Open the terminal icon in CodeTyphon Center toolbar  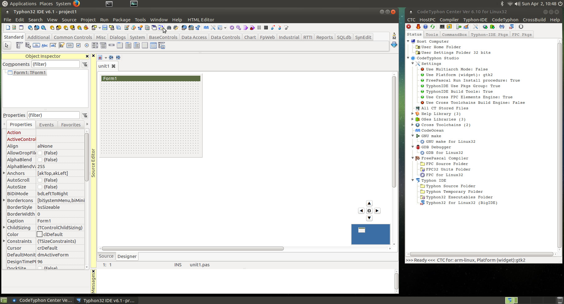point(442,27)
